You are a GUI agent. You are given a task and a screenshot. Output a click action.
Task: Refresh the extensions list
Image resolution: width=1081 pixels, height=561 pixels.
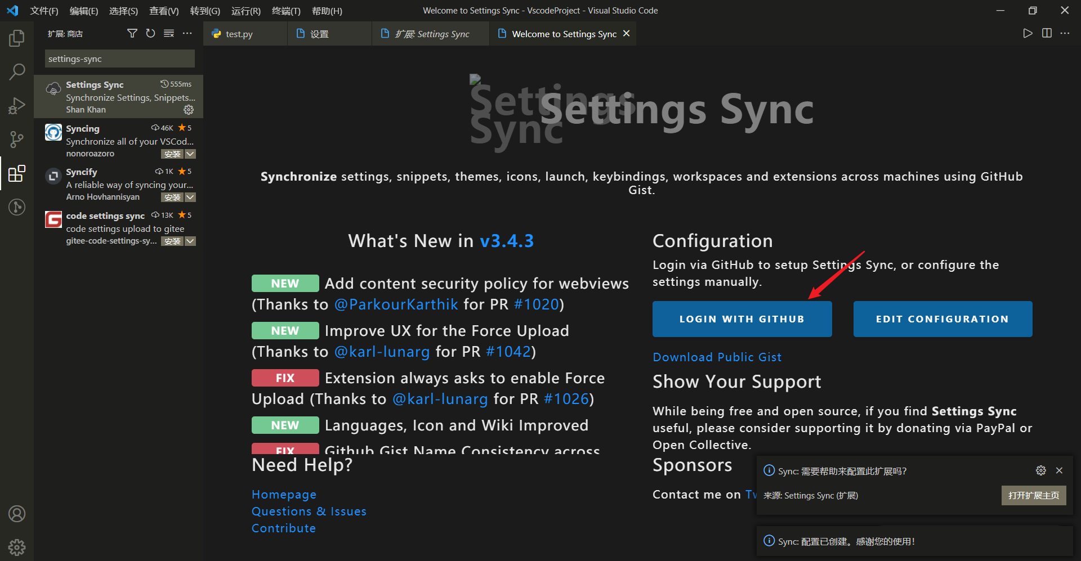pyautogui.click(x=150, y=34)
